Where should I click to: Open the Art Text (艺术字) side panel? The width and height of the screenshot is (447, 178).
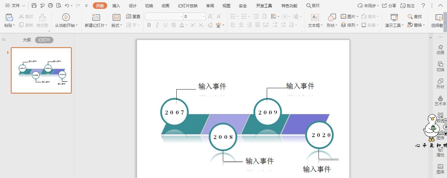(440, 101)
